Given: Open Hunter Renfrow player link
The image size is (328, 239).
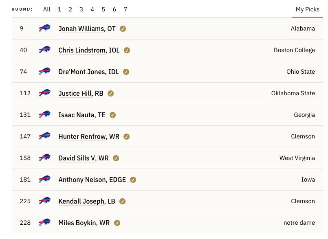Looking at the screenshot, I should coord(89,136).
